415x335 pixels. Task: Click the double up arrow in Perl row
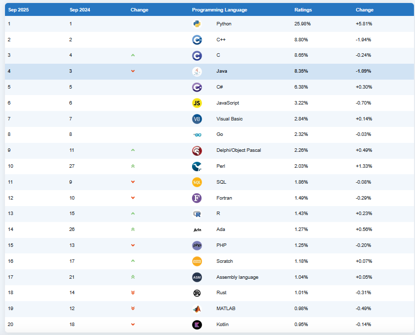(x=133, y=166)
